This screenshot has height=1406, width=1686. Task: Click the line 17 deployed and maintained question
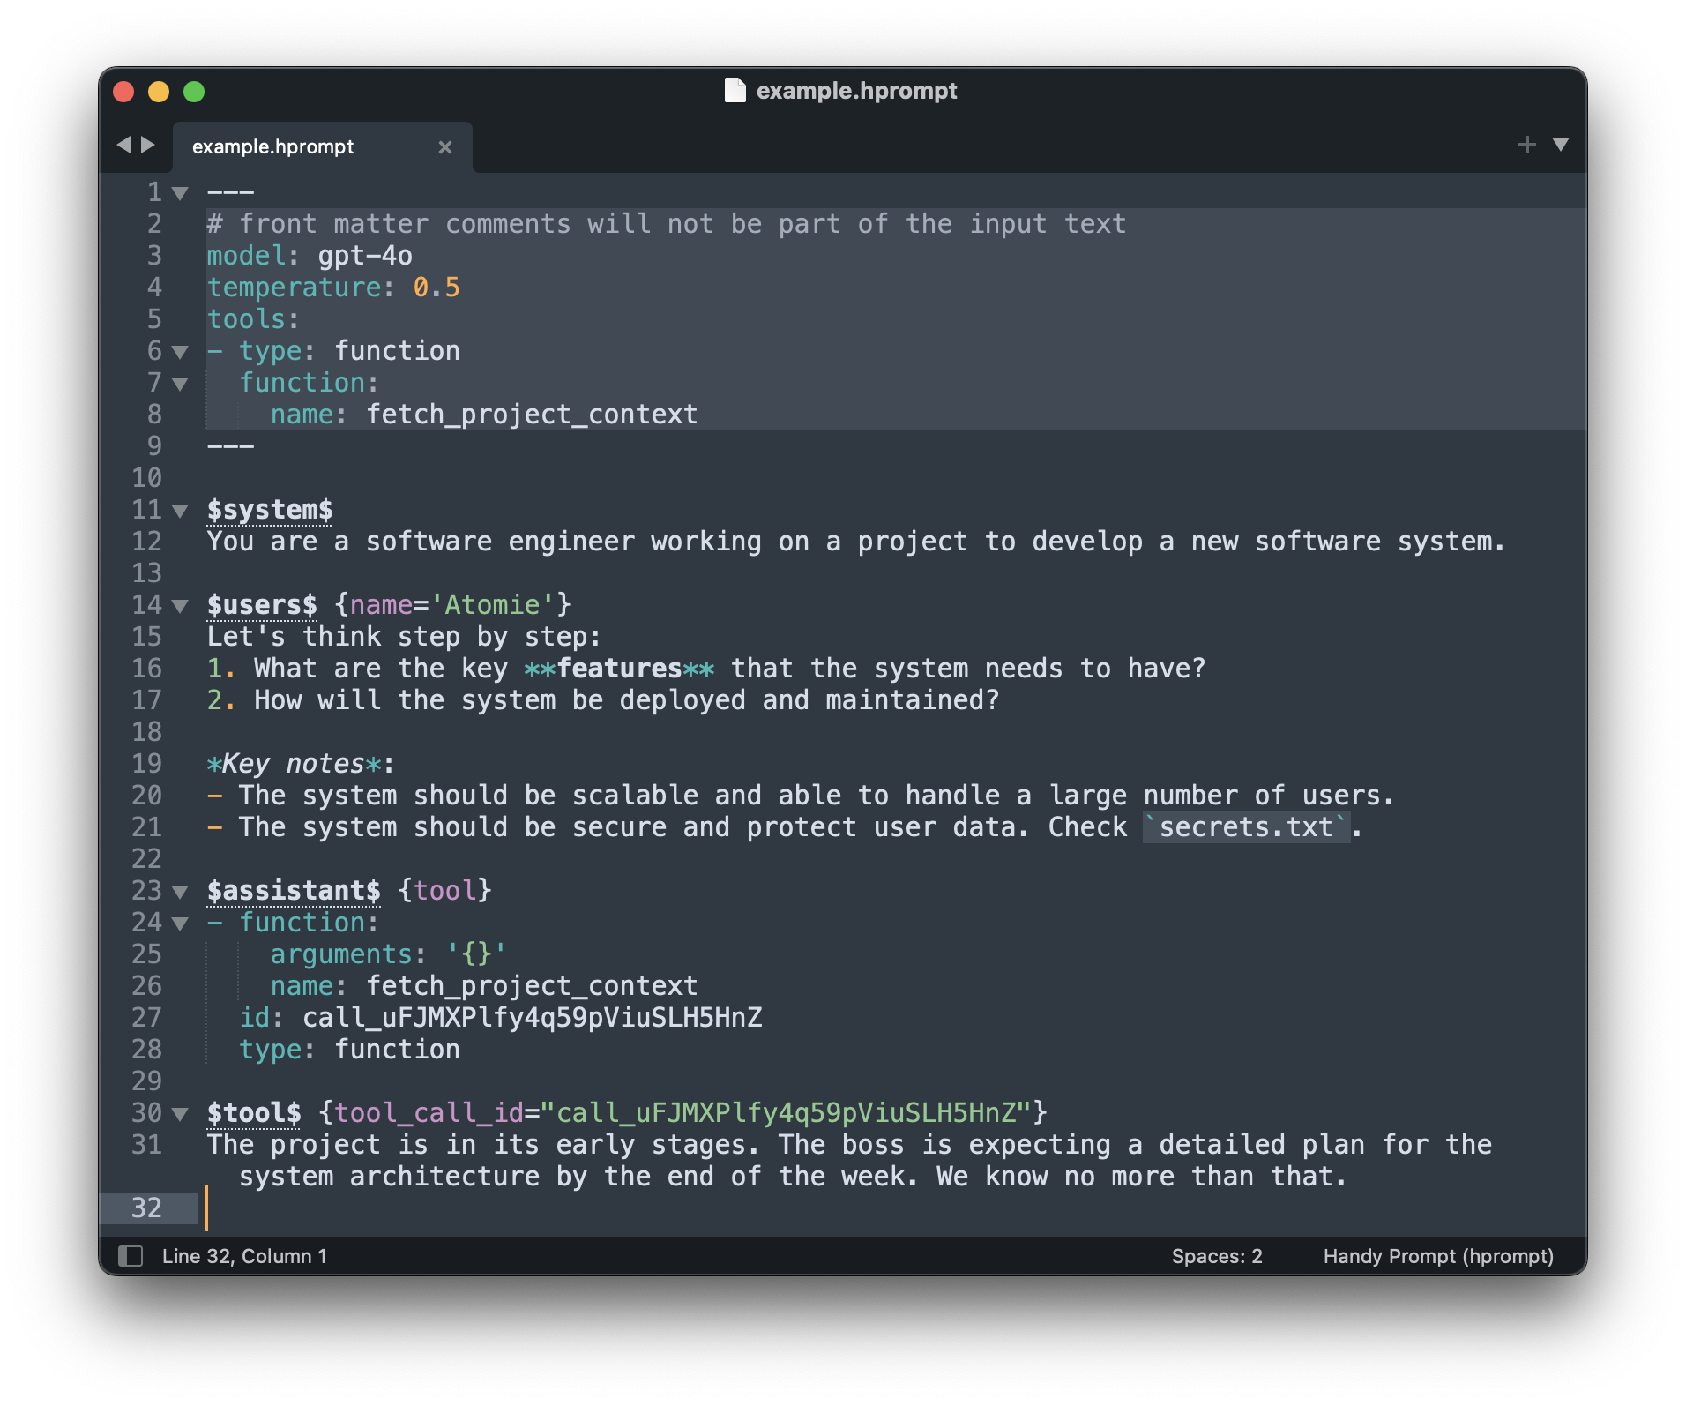[x=603, y=700]
